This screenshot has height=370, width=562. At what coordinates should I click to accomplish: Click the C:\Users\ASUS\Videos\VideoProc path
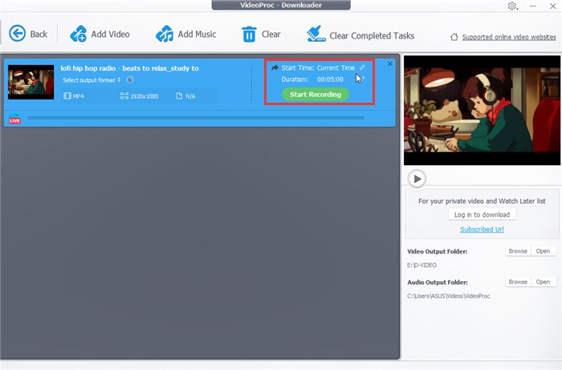448,296
